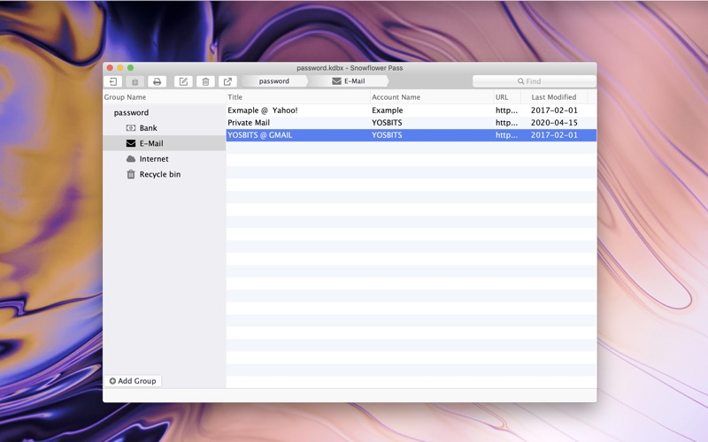Image resolution: width=708 pixels, height=442 pixels.
Task: Click the open URL external-link icon
Action: (x=227, y=81)
